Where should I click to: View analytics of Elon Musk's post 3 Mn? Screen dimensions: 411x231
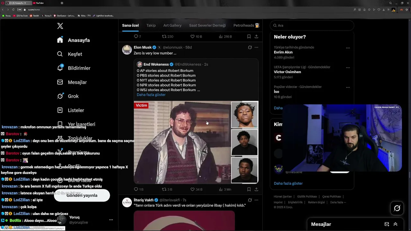pyautogui.click(x=225, y=189)
